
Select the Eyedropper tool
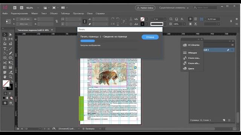pyautogui.click(x=11, y=72)
